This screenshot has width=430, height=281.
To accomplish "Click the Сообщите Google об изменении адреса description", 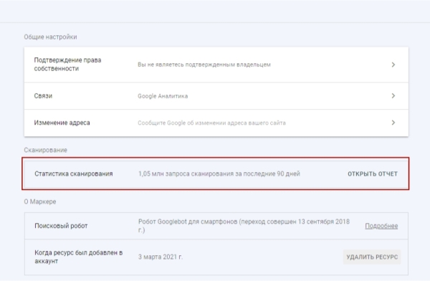I will (211, 123).
